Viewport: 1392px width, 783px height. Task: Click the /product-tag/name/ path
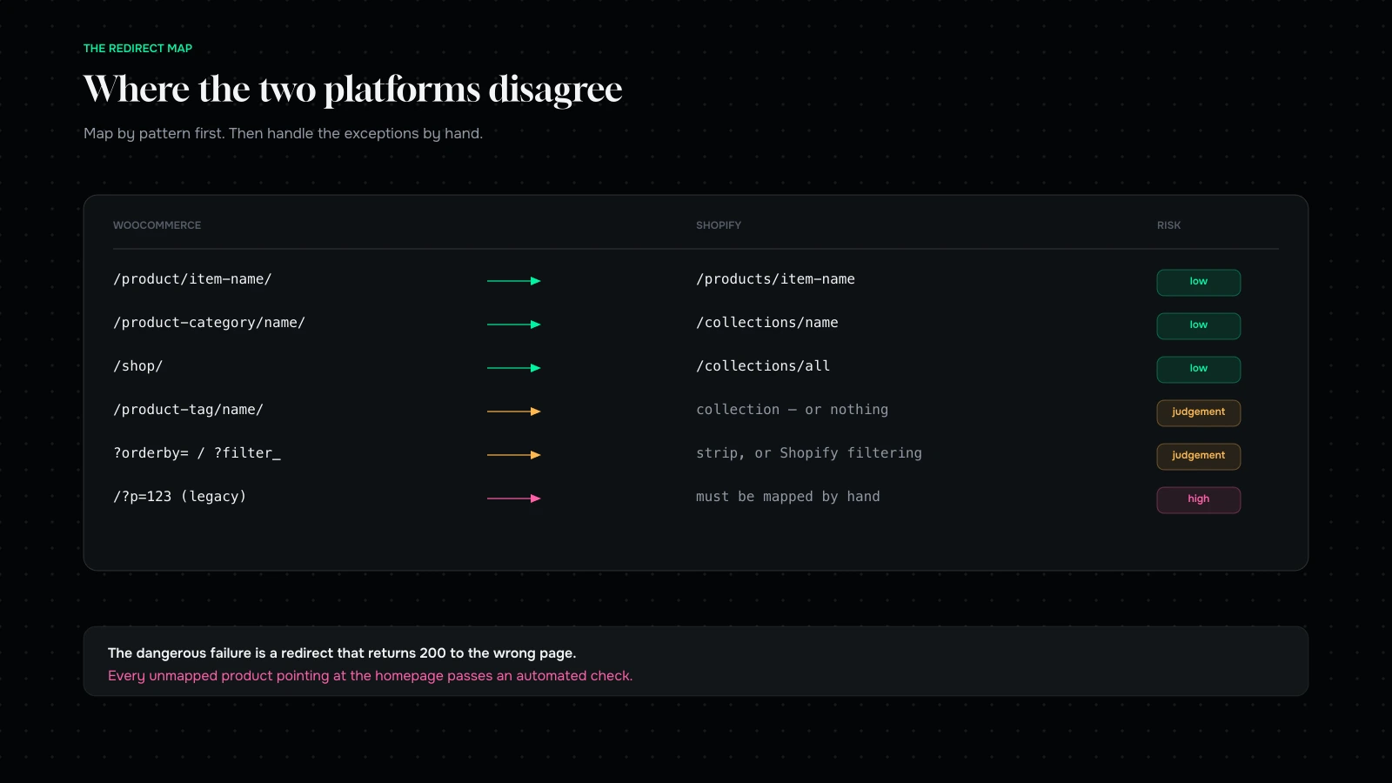pos(188,410)
